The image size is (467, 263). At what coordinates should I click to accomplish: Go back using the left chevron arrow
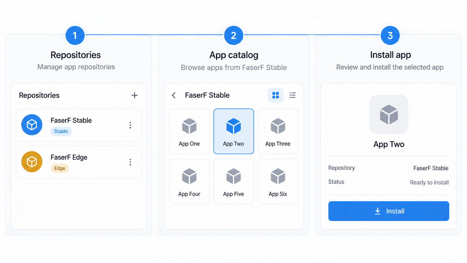coord(174,95)
